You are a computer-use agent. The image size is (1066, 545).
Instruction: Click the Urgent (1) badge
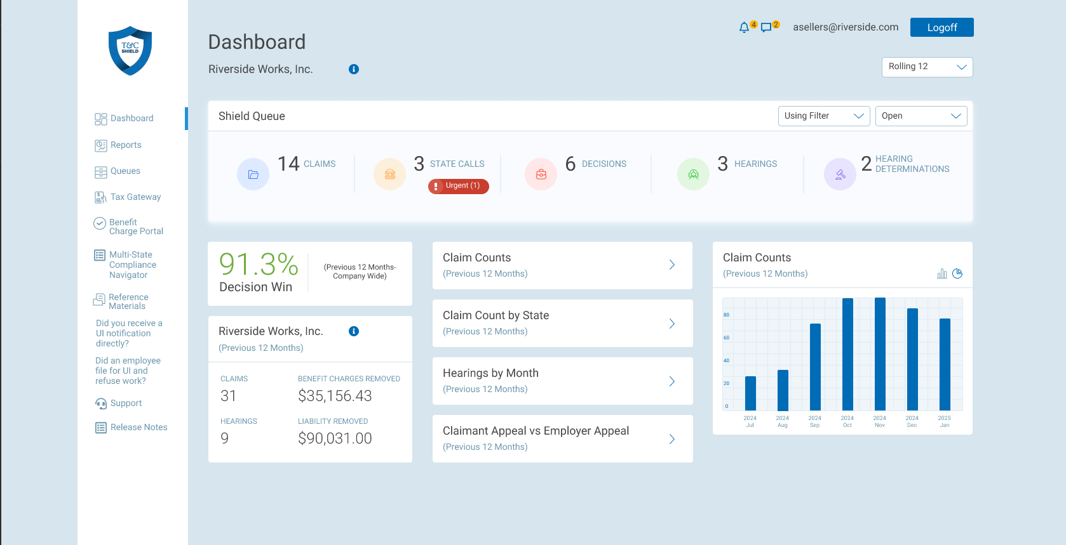coord(459,186)
